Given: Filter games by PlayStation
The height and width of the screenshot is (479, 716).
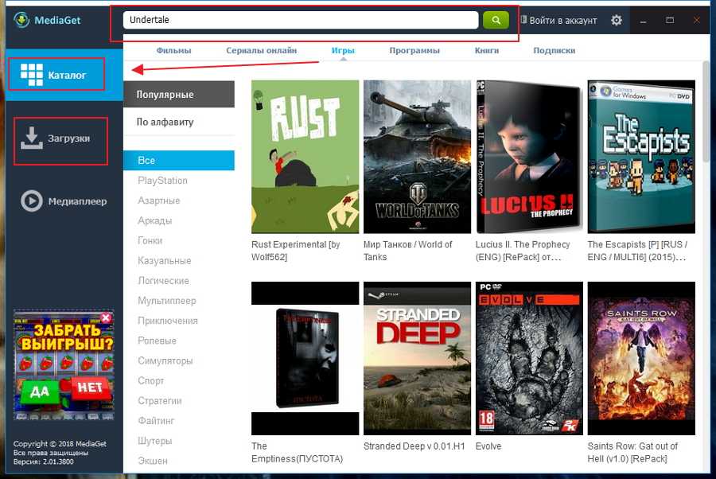Looking at the screenshot, I should coord(162,181).
